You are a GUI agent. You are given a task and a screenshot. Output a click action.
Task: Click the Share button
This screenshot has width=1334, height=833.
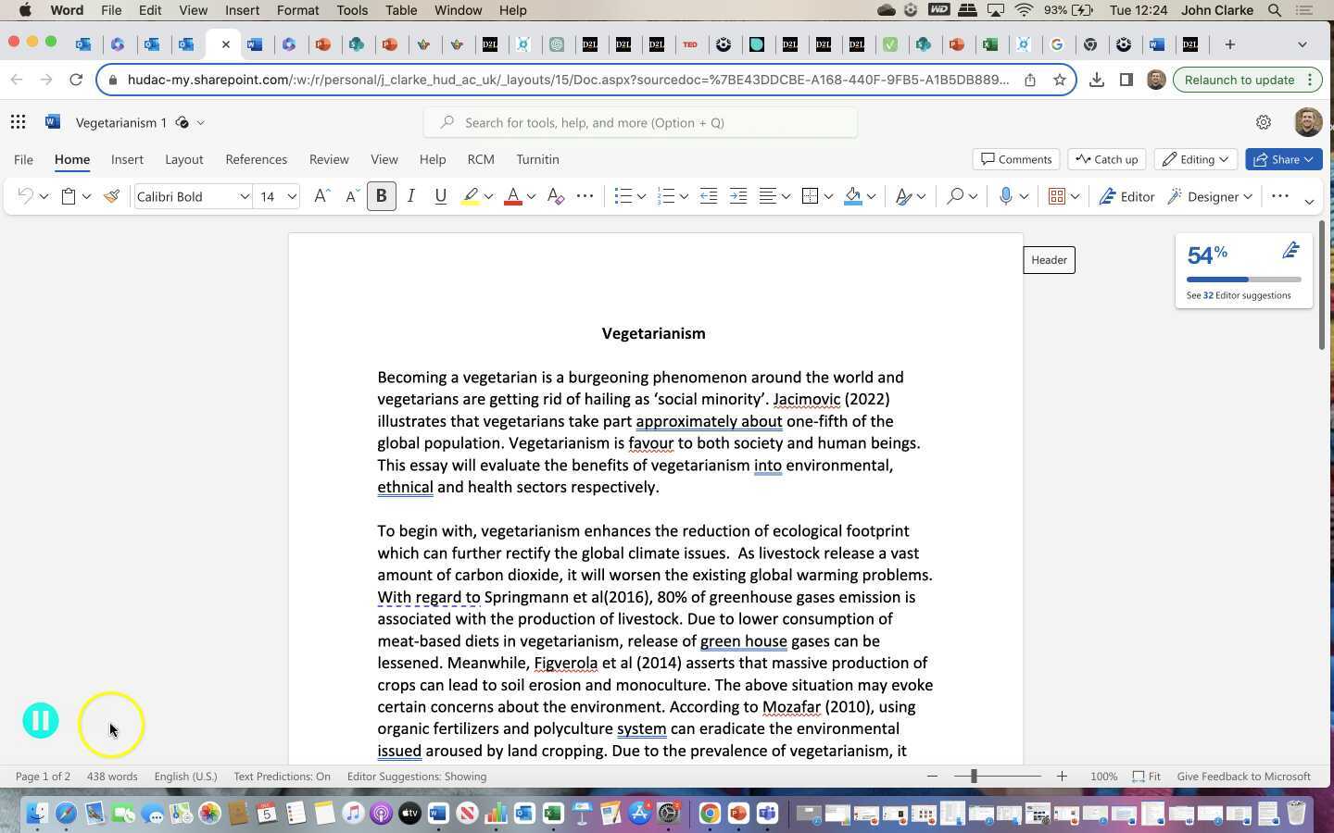click(1283, 159)
